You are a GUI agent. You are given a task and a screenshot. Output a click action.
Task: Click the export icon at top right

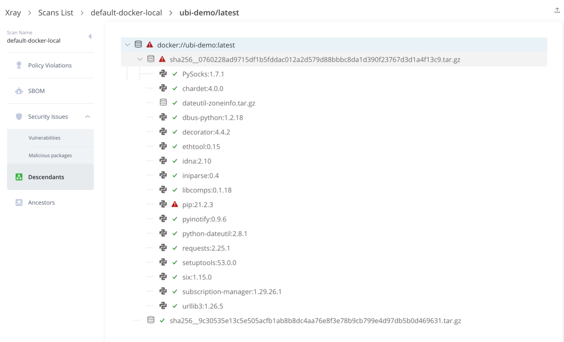coord(557,10)
